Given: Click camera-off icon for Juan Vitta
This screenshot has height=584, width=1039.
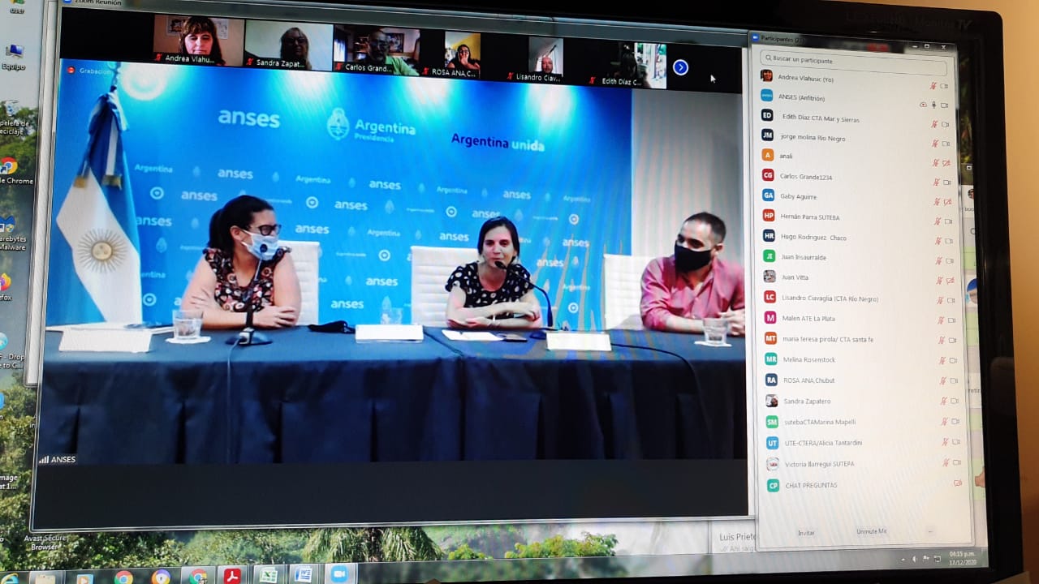Looking at the screenshot, I should pos(950,281).
